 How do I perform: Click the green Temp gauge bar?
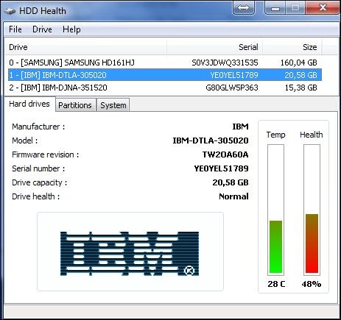click(275, 246)
